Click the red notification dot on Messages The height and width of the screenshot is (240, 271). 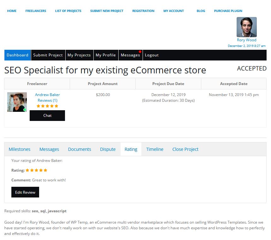[140, 52]
